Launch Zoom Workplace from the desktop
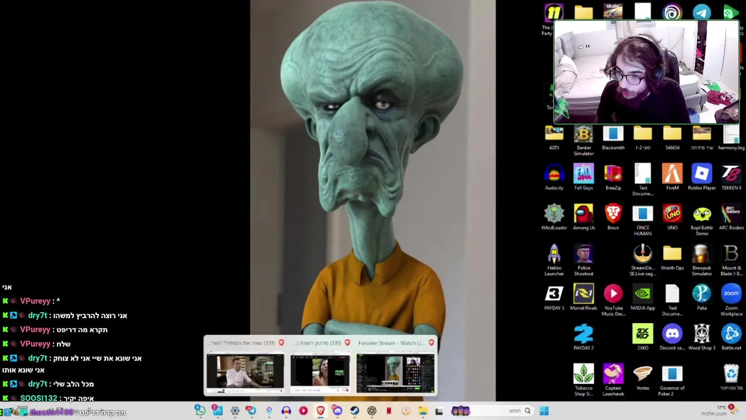This screenshot has height=420, width=746. click(x=731, y=300)
